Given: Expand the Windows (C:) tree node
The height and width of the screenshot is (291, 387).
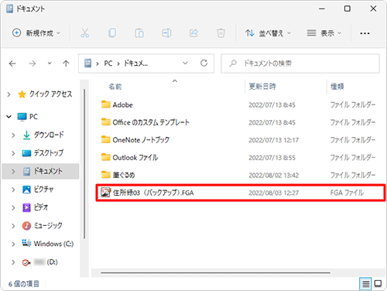Looking at the screenshot, I should [13, 244].
